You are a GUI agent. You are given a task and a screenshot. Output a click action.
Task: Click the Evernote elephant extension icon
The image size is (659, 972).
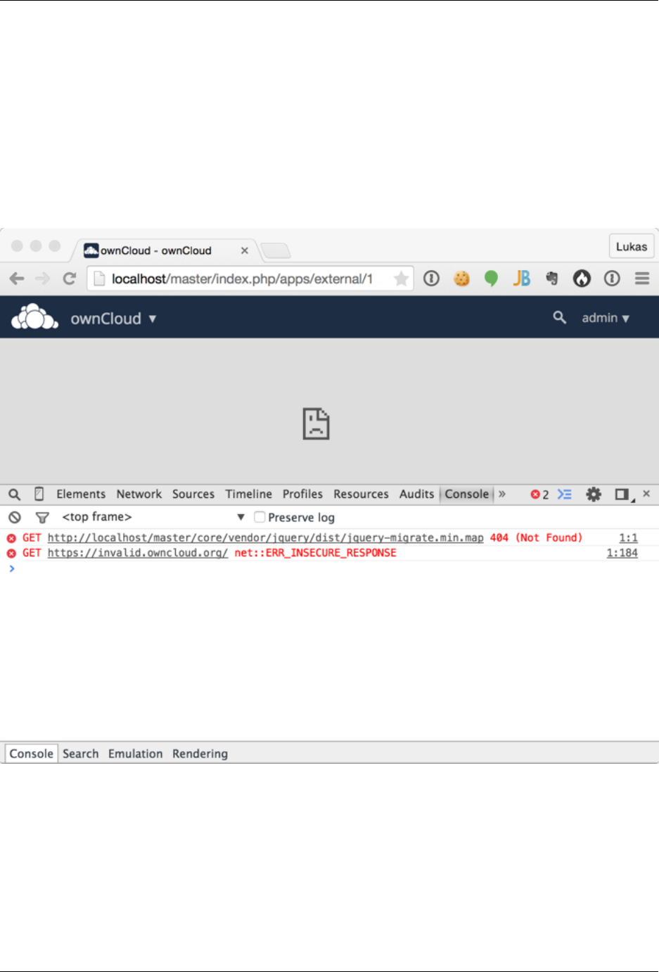coord(552,279)
